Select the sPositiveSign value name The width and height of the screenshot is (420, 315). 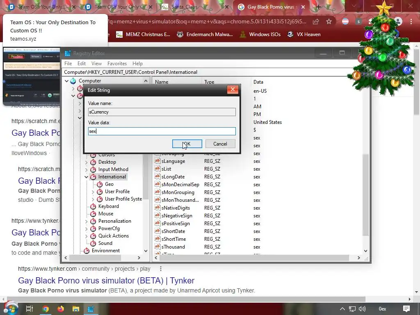(x=176, y=224)
